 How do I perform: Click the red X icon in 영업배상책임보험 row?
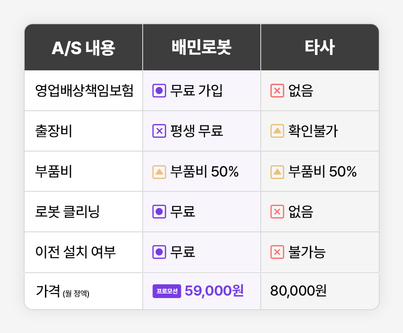277,91
